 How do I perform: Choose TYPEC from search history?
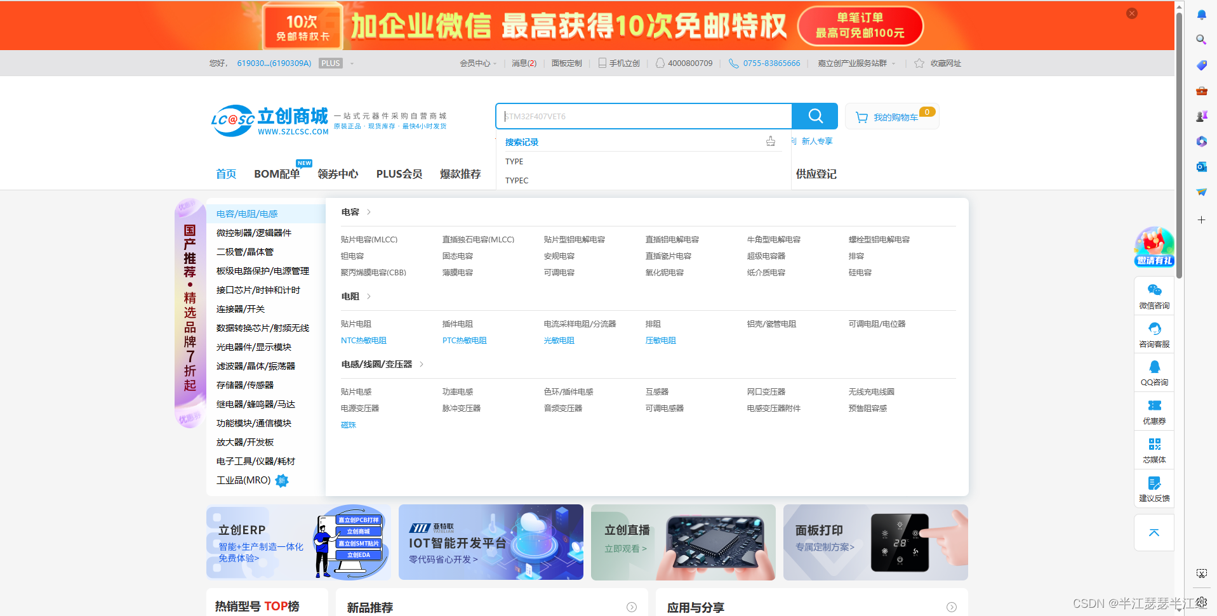(x=517, y=180)
